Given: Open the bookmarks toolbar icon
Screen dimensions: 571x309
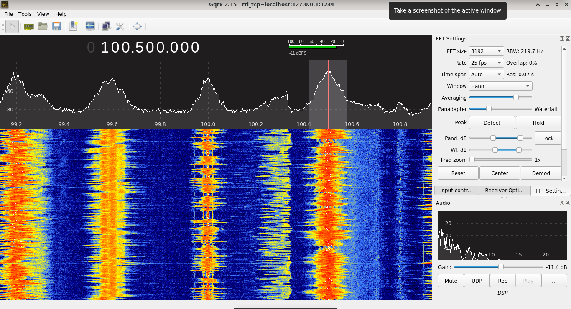Looking at the screenshot, I should (x=73, y=26).
